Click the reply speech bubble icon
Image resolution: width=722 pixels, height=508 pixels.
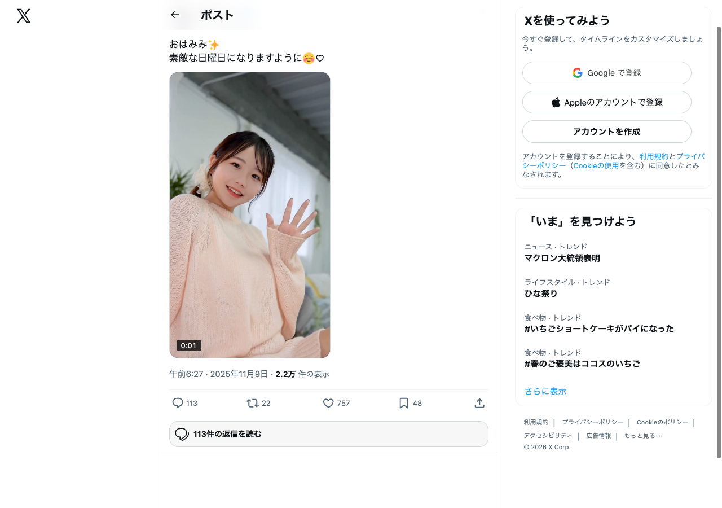178,403
